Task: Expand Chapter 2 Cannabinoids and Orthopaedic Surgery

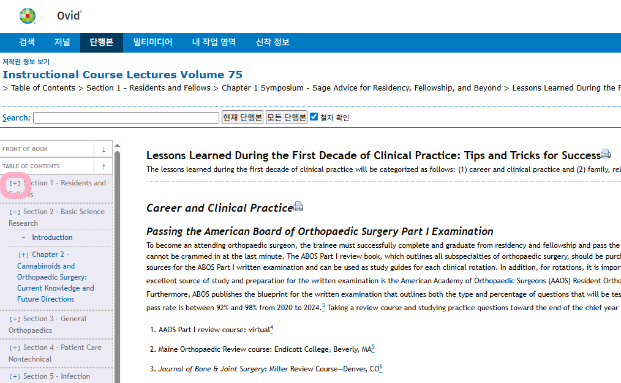Action: point(24,255)
